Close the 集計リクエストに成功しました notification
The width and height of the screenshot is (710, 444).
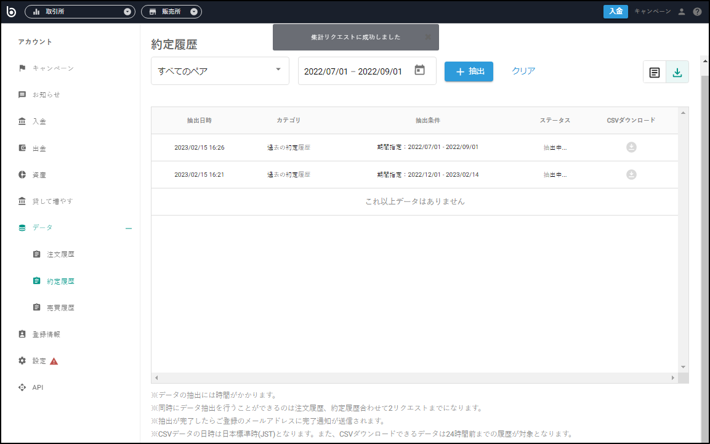[x=428, y=37]
